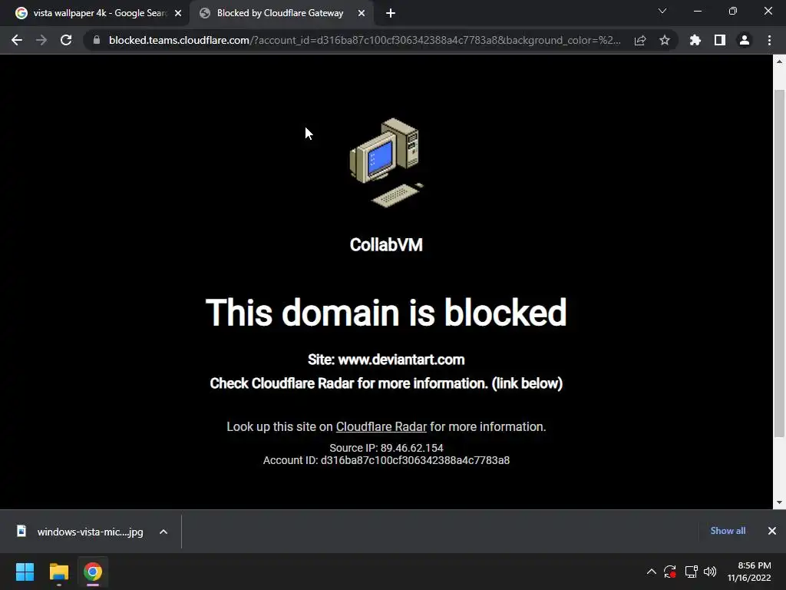This screenshot has height=590, width=786.
Task: Expand options for windows-vista-mic download
Action: (x=163, y=532)
